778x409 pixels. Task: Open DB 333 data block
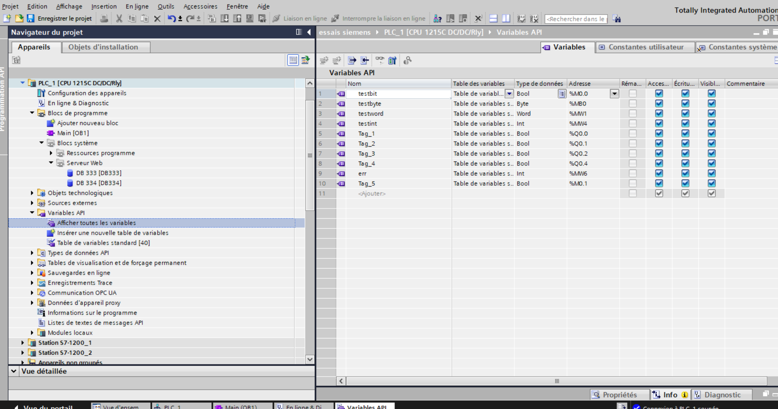(x=99, y=173)
